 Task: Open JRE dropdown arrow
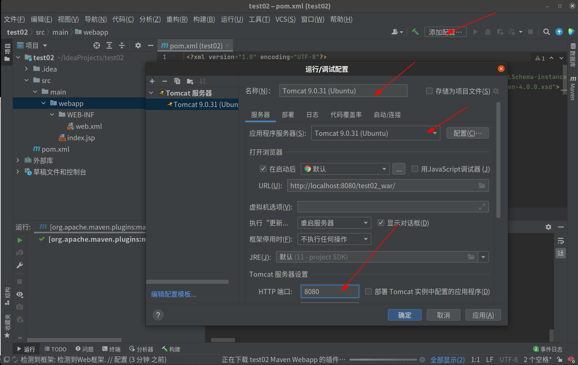[x=483, y=257]
